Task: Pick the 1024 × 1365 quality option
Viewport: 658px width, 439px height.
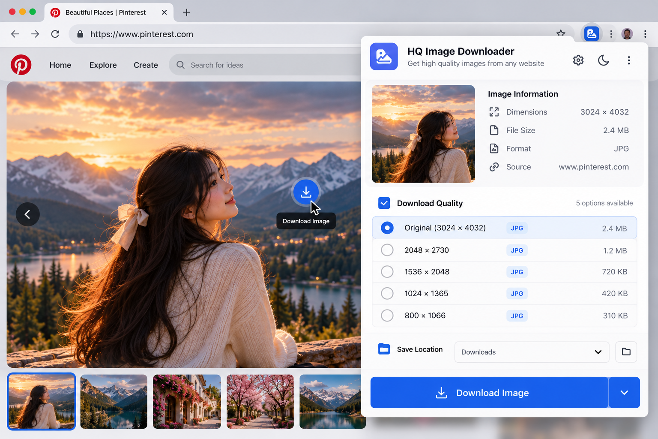Action: coord(504,294)
